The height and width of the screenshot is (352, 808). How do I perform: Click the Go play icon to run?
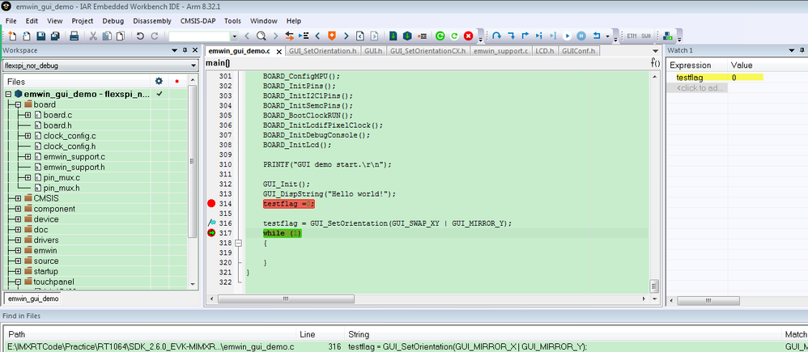[x=567, y=36]
